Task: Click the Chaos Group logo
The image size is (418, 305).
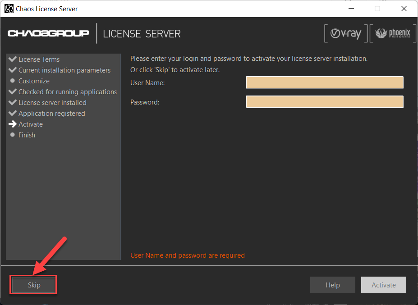Action: pyautogui.click(x=48, y=34)
